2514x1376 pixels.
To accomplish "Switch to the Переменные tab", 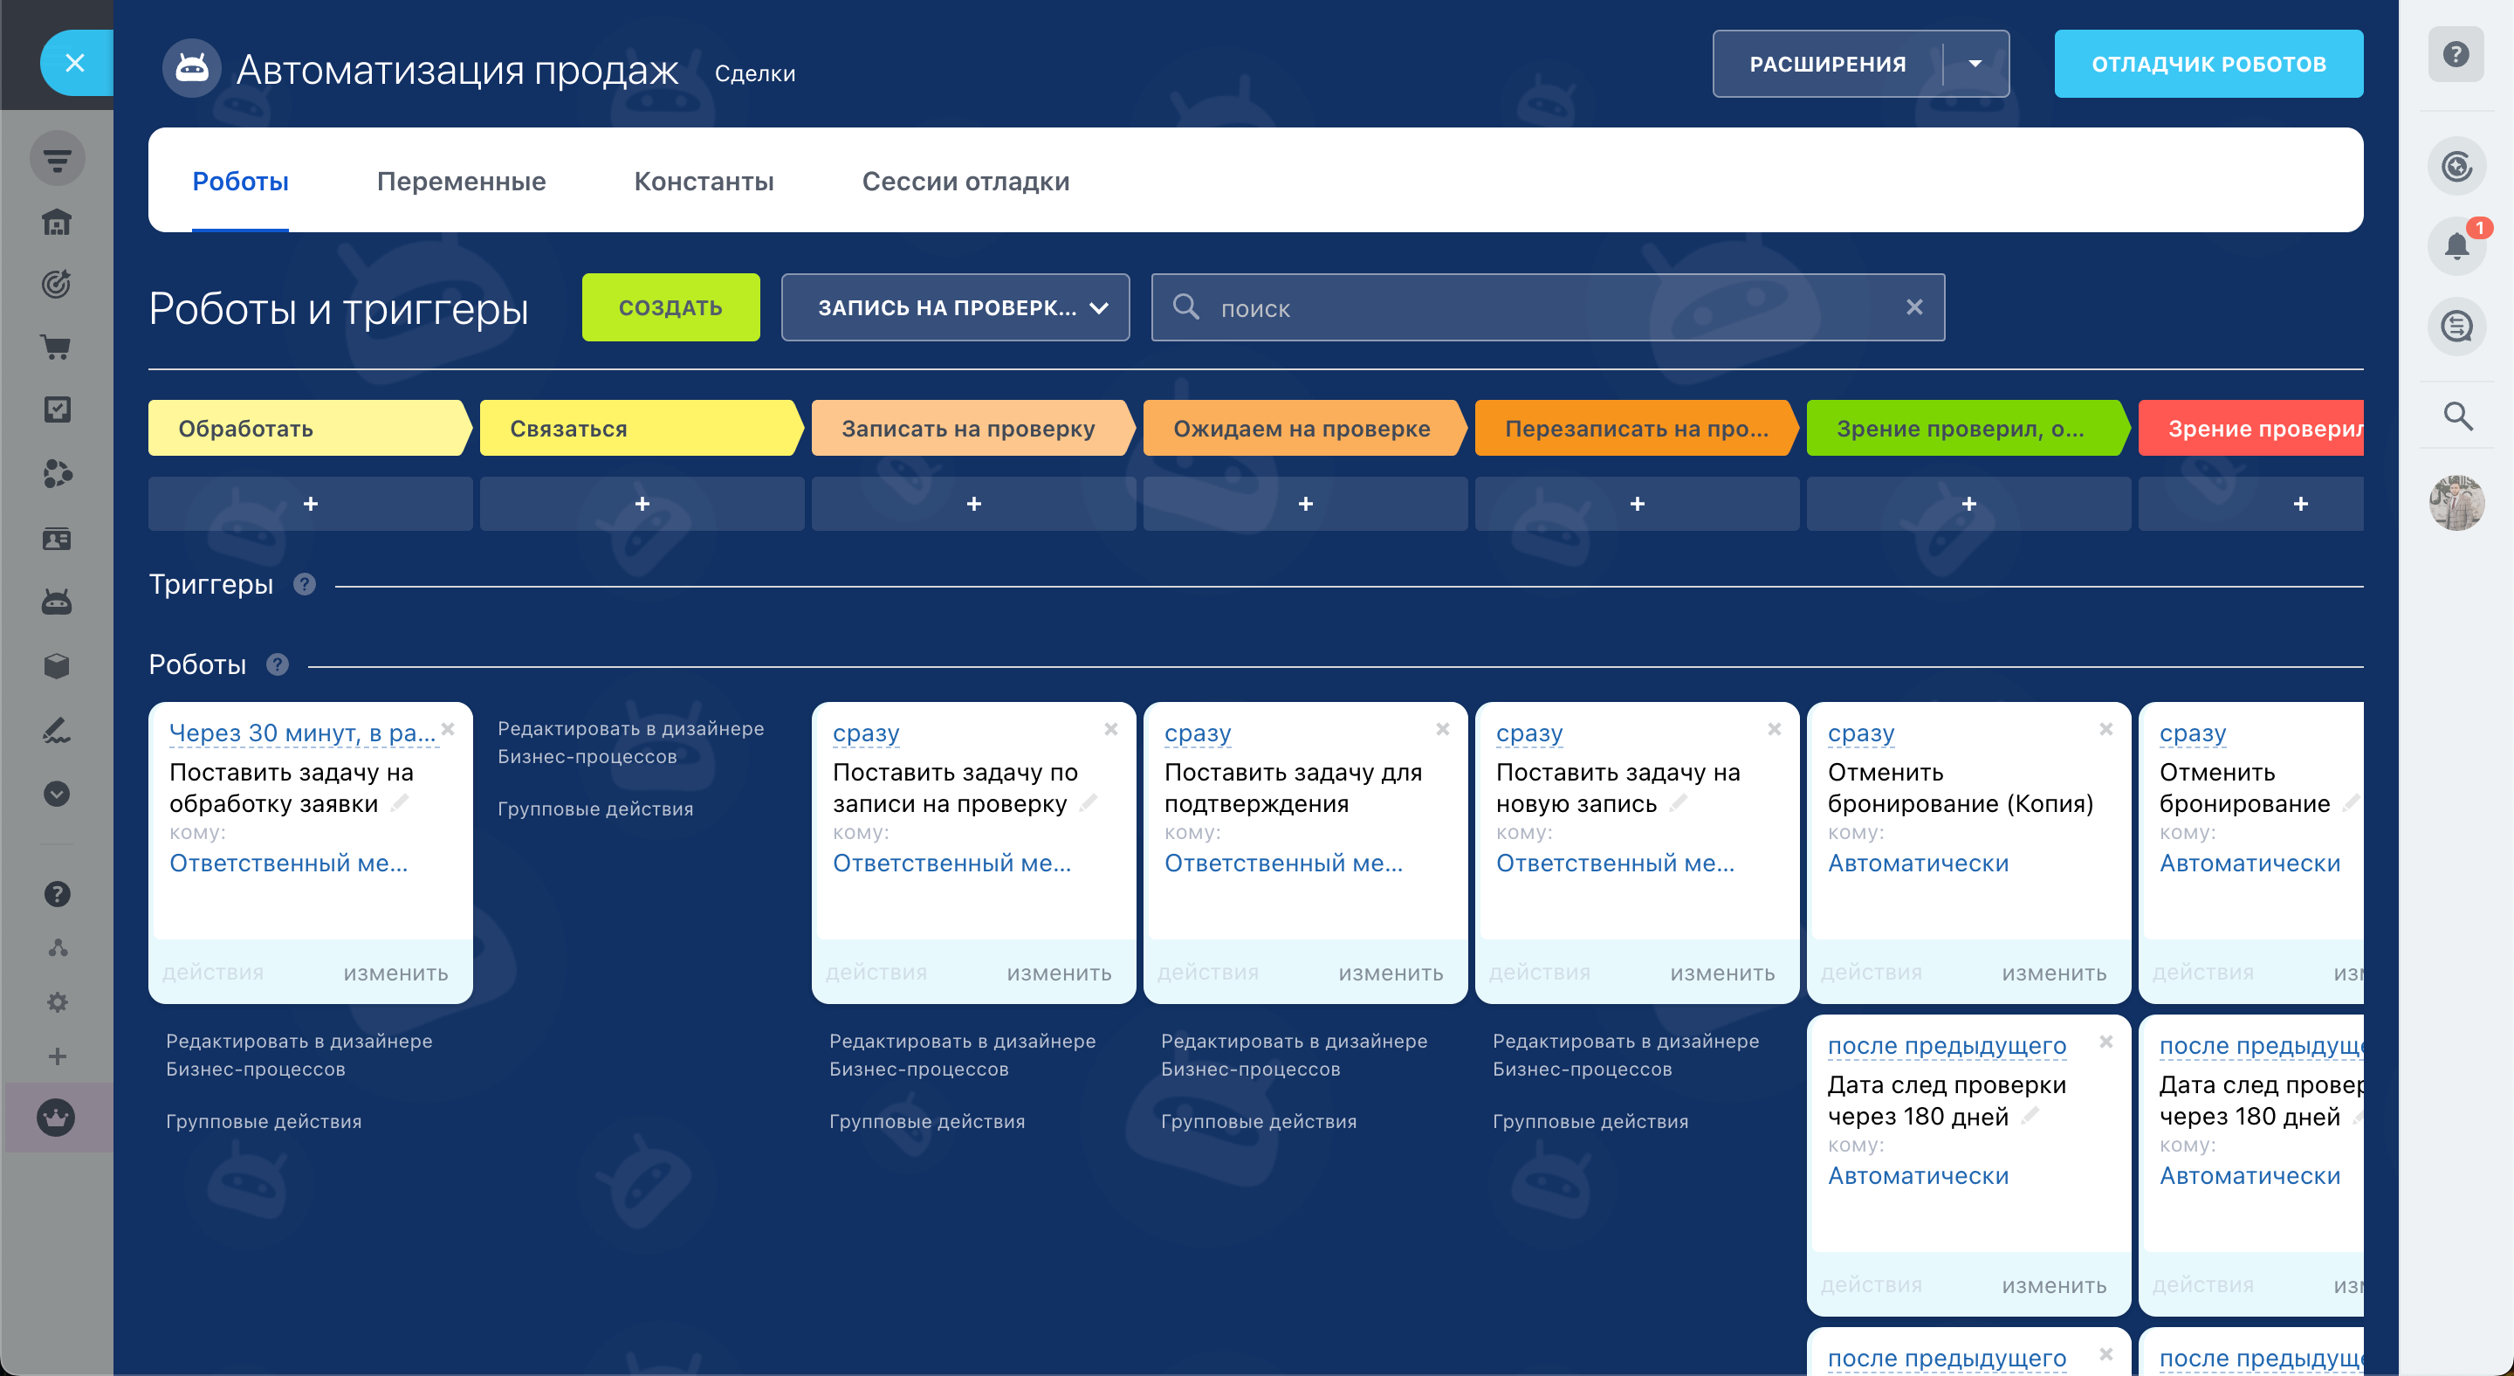I will (461, 182).
